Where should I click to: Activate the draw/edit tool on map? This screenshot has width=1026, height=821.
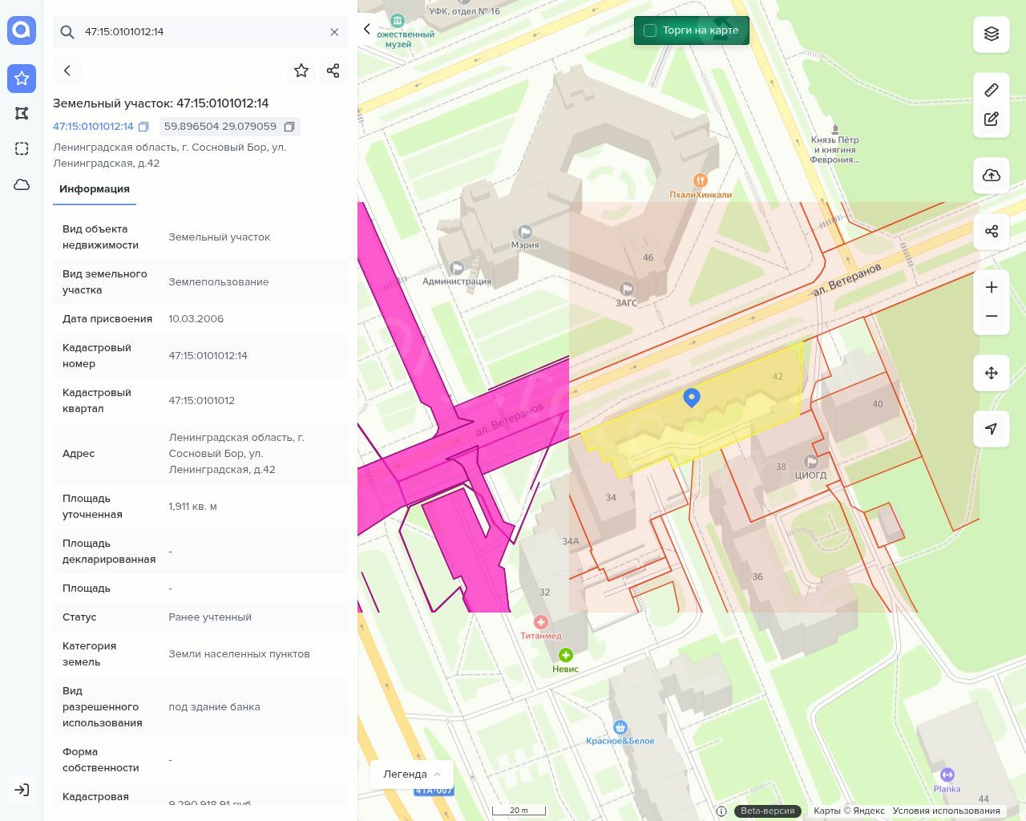(x=992, y=119)
